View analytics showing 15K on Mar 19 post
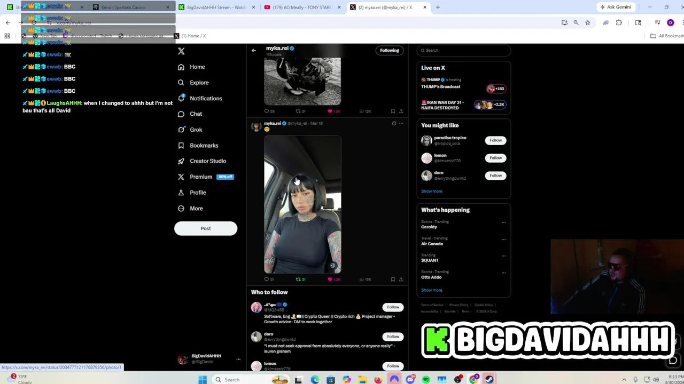 point(366,279)
